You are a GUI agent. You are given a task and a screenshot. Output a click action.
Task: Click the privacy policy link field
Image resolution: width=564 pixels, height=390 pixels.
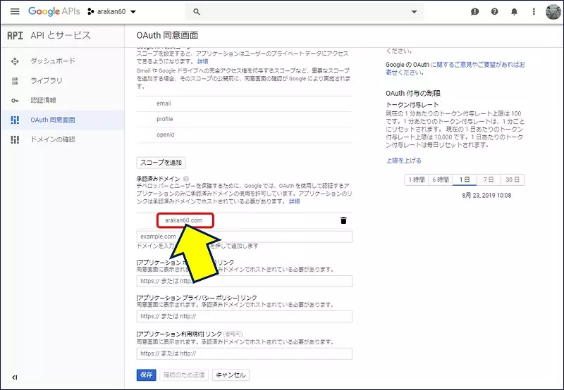[x=244, y=316]
